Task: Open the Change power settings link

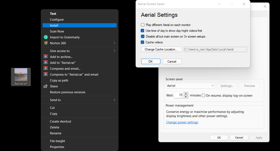Action: click(x=182, y=122)
